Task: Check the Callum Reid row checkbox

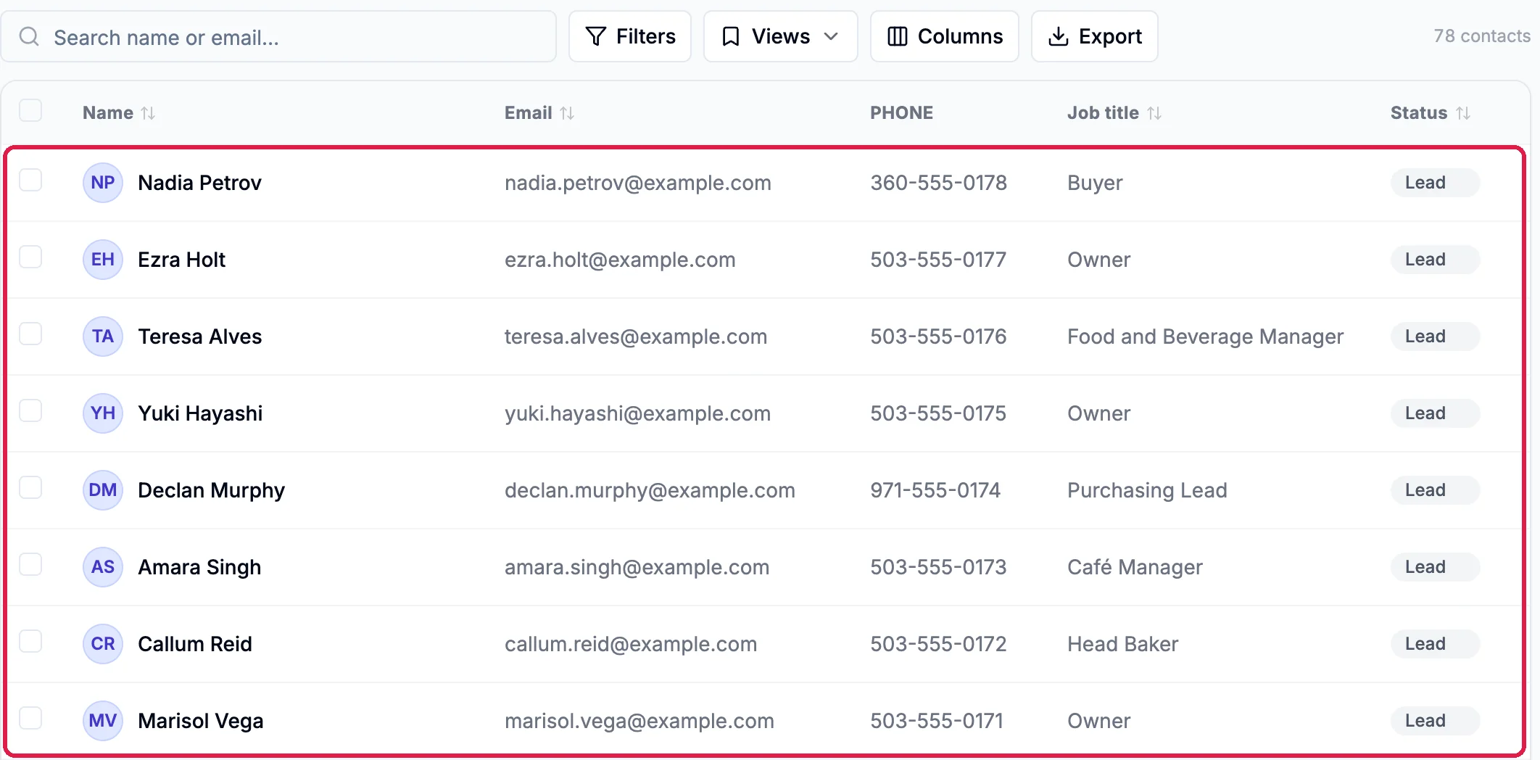Action: tap(30, 641)
